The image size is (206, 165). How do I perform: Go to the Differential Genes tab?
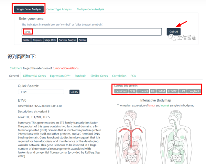pos(35,76)
